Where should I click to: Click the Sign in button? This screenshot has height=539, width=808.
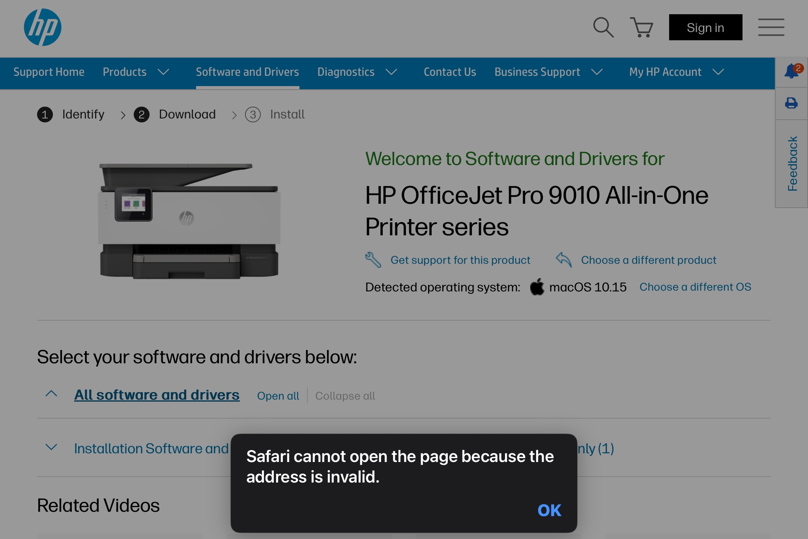pos(705,27)
